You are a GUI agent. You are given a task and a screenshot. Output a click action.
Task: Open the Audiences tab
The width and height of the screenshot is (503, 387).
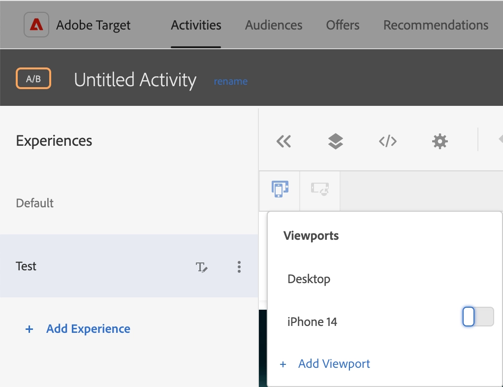(x=274, y=25)
